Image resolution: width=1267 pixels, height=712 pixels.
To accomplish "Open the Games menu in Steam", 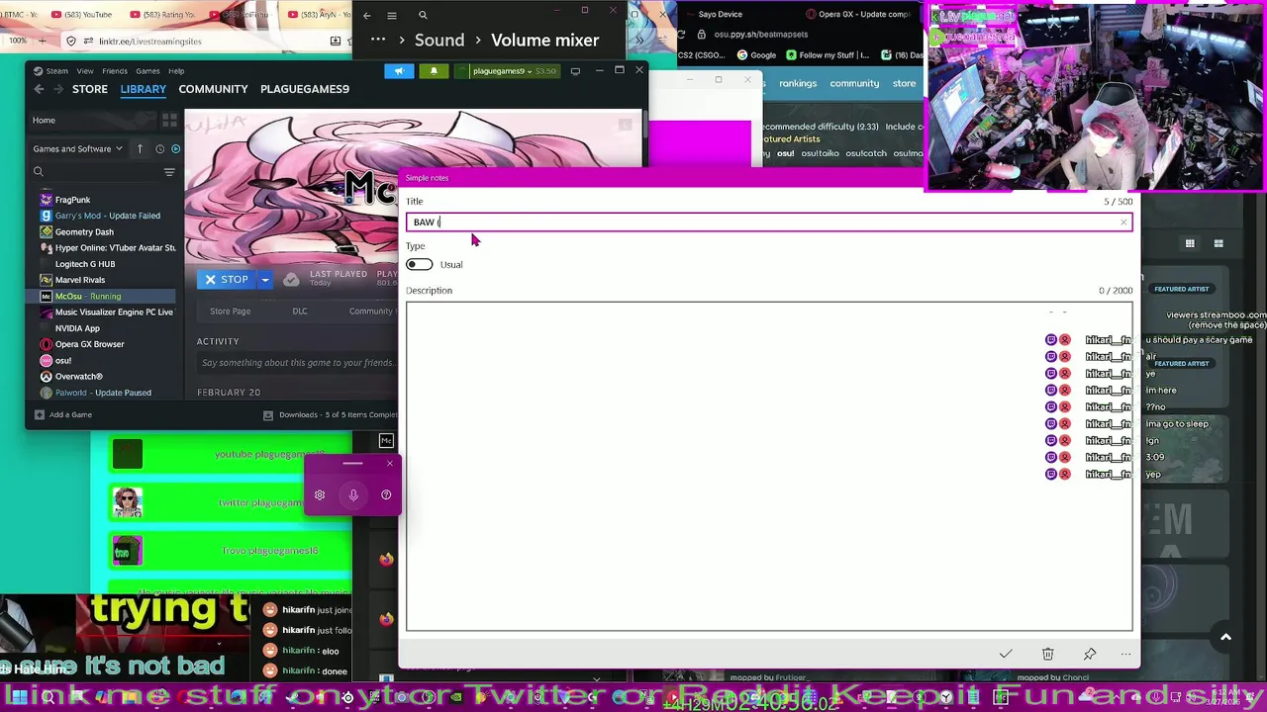I will [147, 71].
